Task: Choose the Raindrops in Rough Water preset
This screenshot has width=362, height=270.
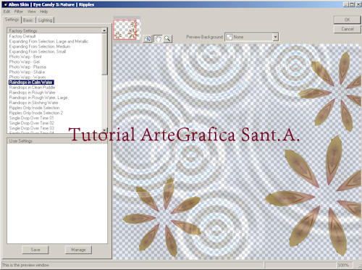Action: 32,93
